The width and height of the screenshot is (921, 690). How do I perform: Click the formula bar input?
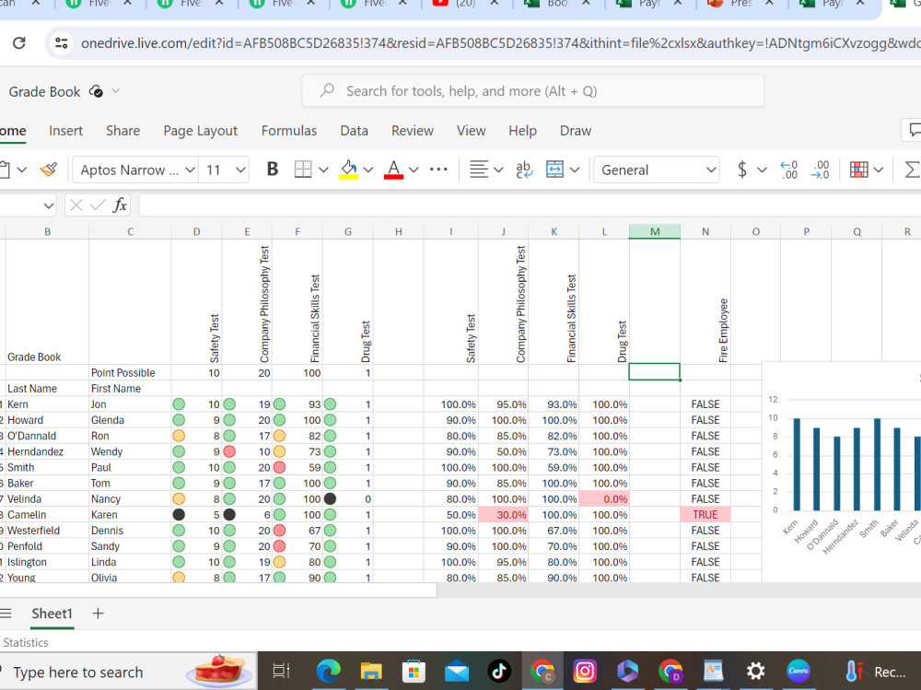[530, 205]
